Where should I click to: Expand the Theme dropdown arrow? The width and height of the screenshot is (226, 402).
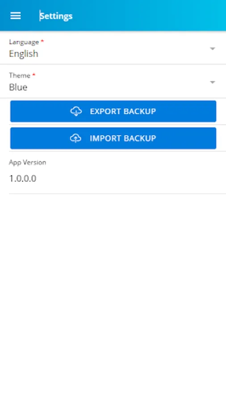[x=213, y=82]
